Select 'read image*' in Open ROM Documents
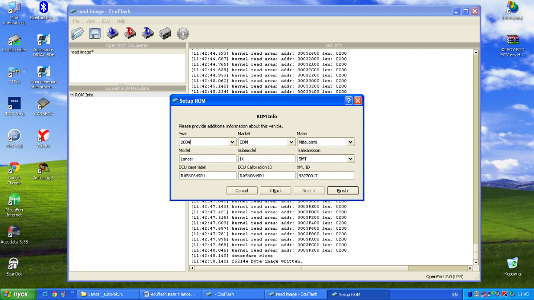 pos(82,52)
